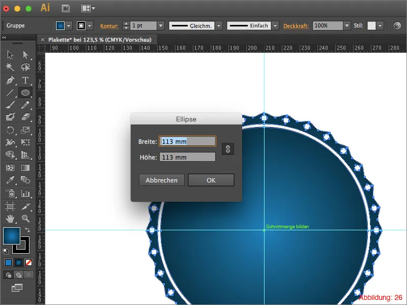Select the Rotate tool
The height and width of the screenshot is (305, 407).
coord(10,130)
